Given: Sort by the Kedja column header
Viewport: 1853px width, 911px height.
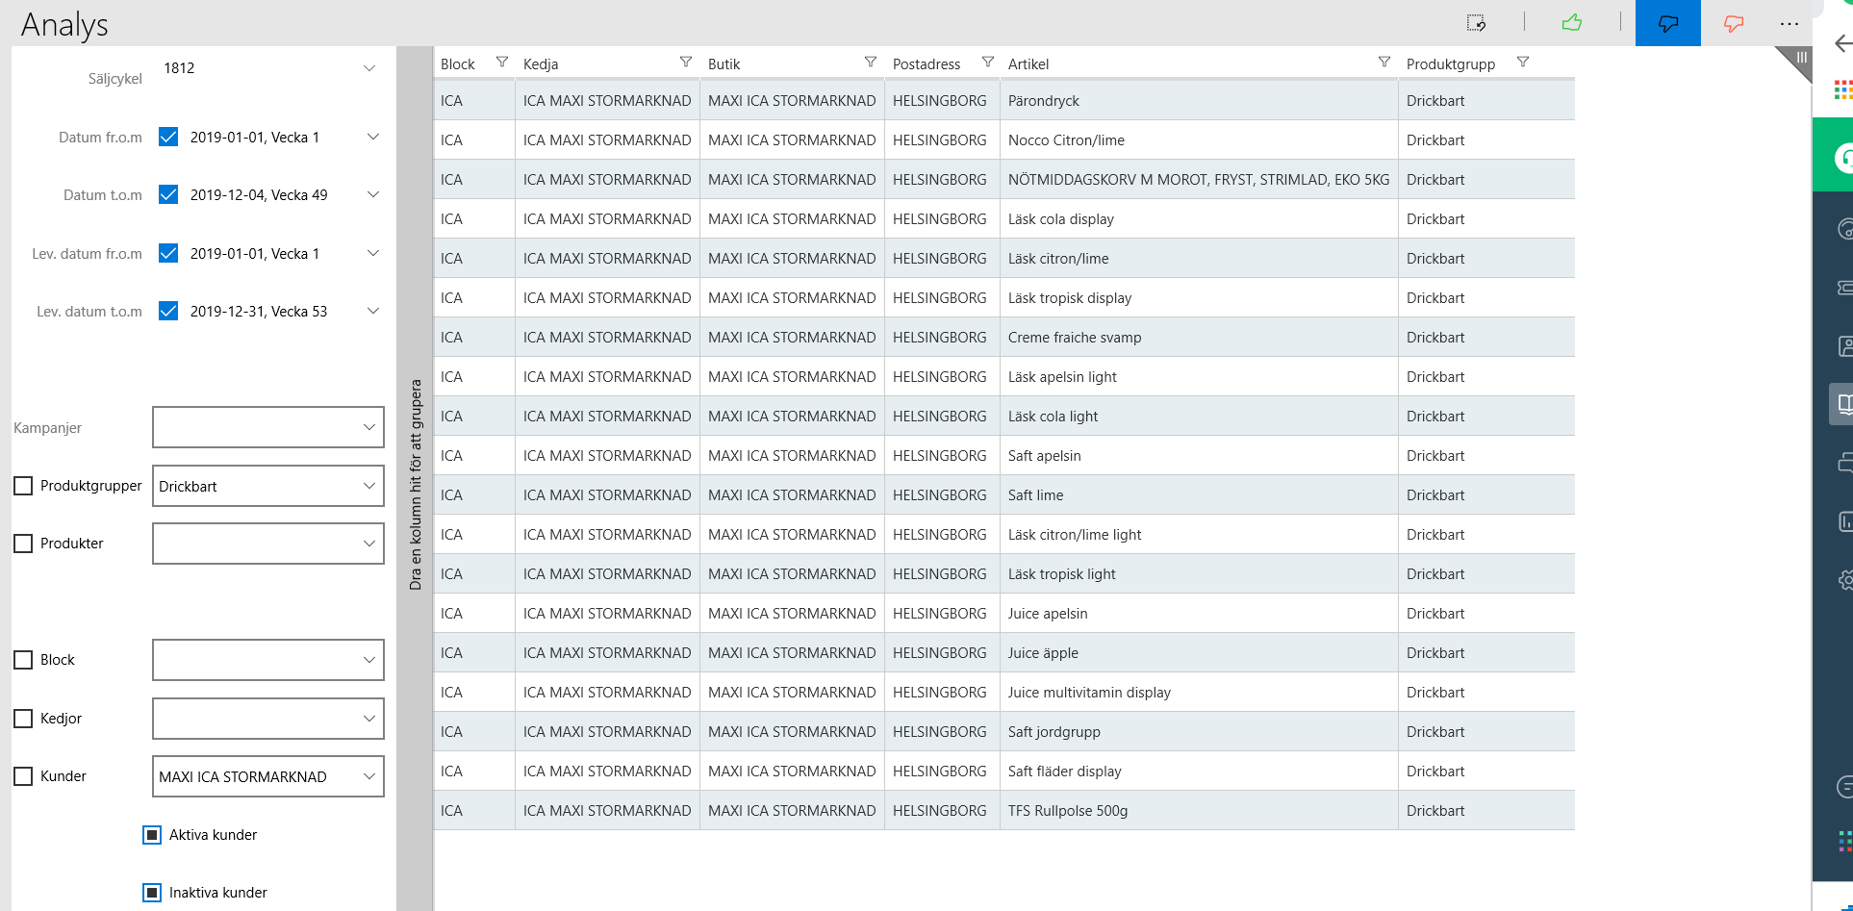Looking at the screenshot, I should click(541, 64).
